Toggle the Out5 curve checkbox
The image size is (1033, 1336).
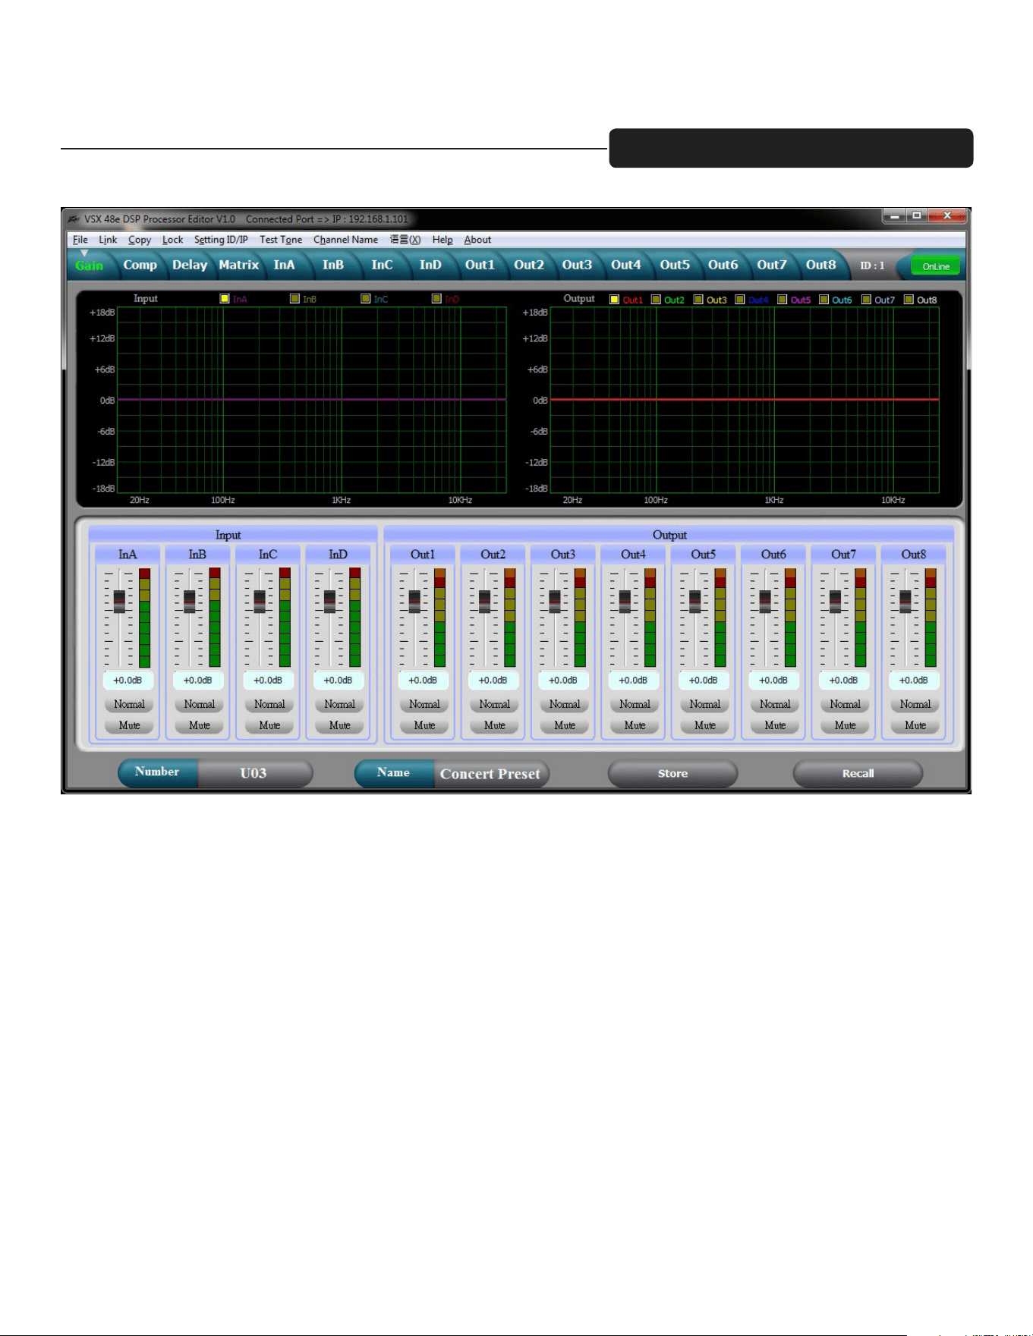point(783,300)
